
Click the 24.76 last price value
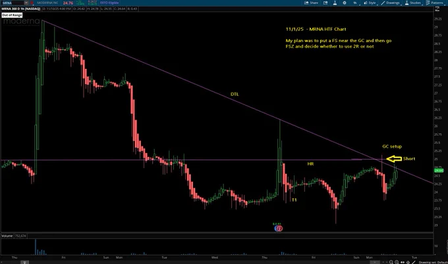click(68, 3)
